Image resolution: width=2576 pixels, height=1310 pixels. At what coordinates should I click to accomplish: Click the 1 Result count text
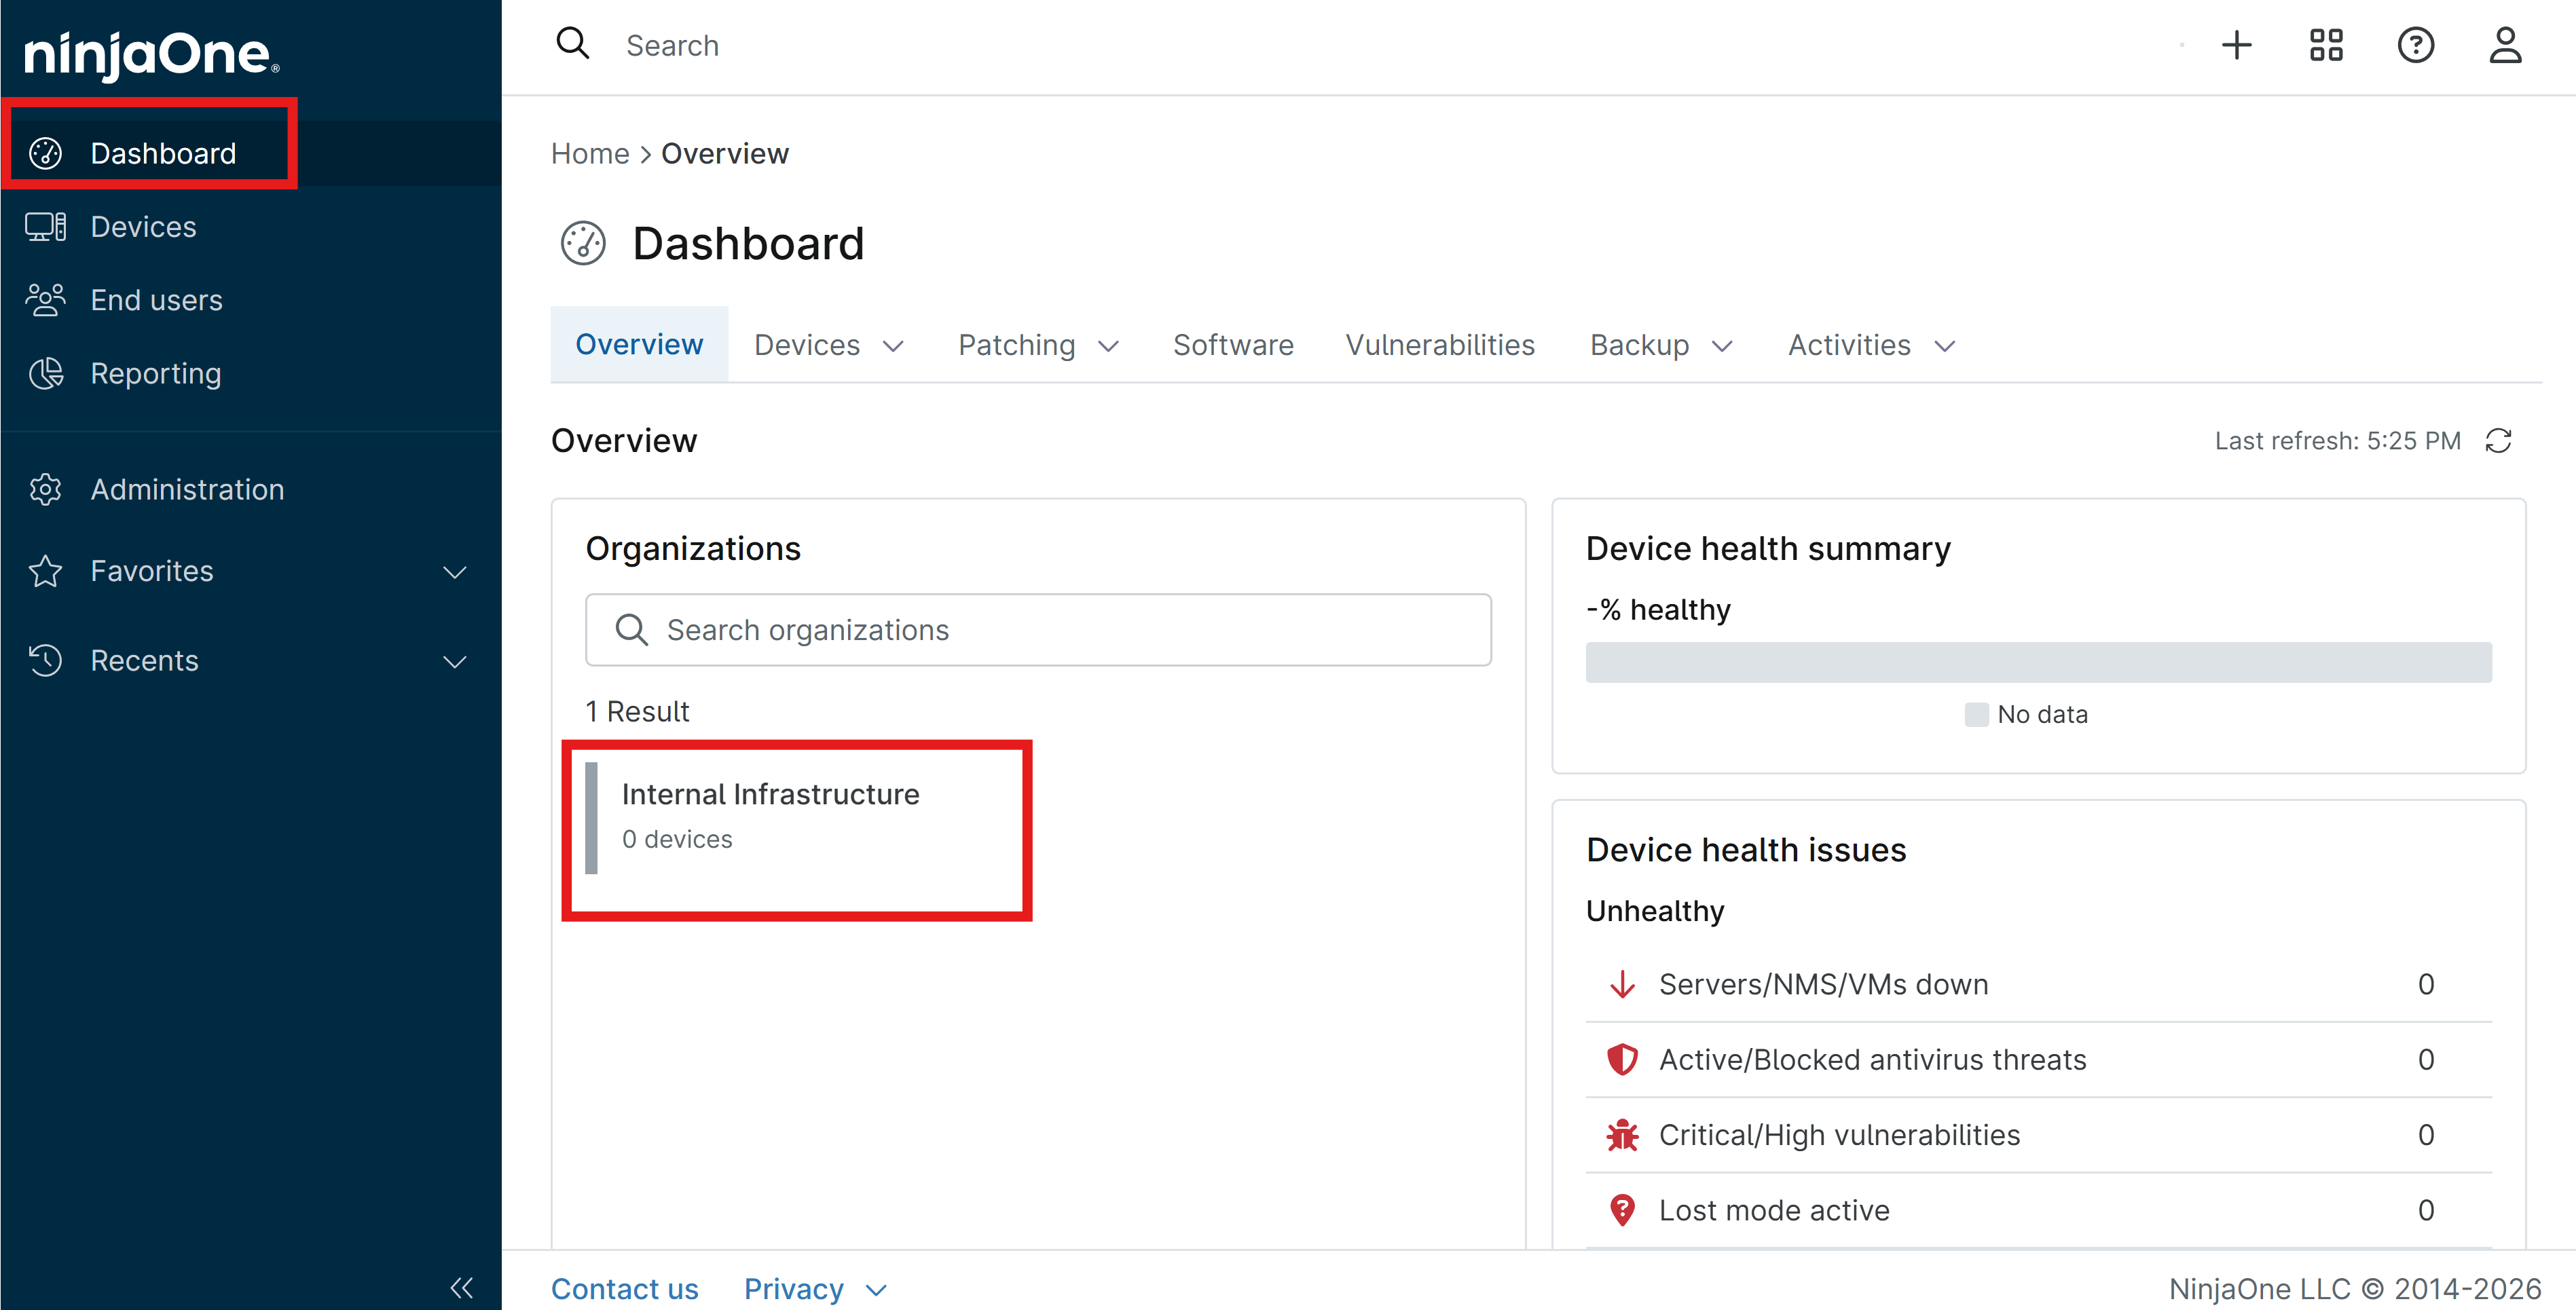click(637, 711)
